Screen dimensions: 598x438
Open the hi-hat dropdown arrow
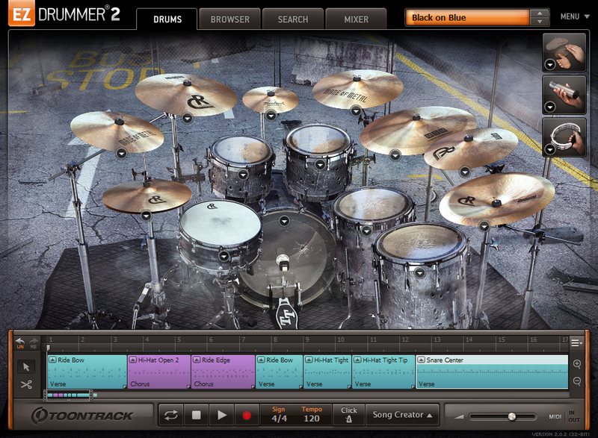147,216
